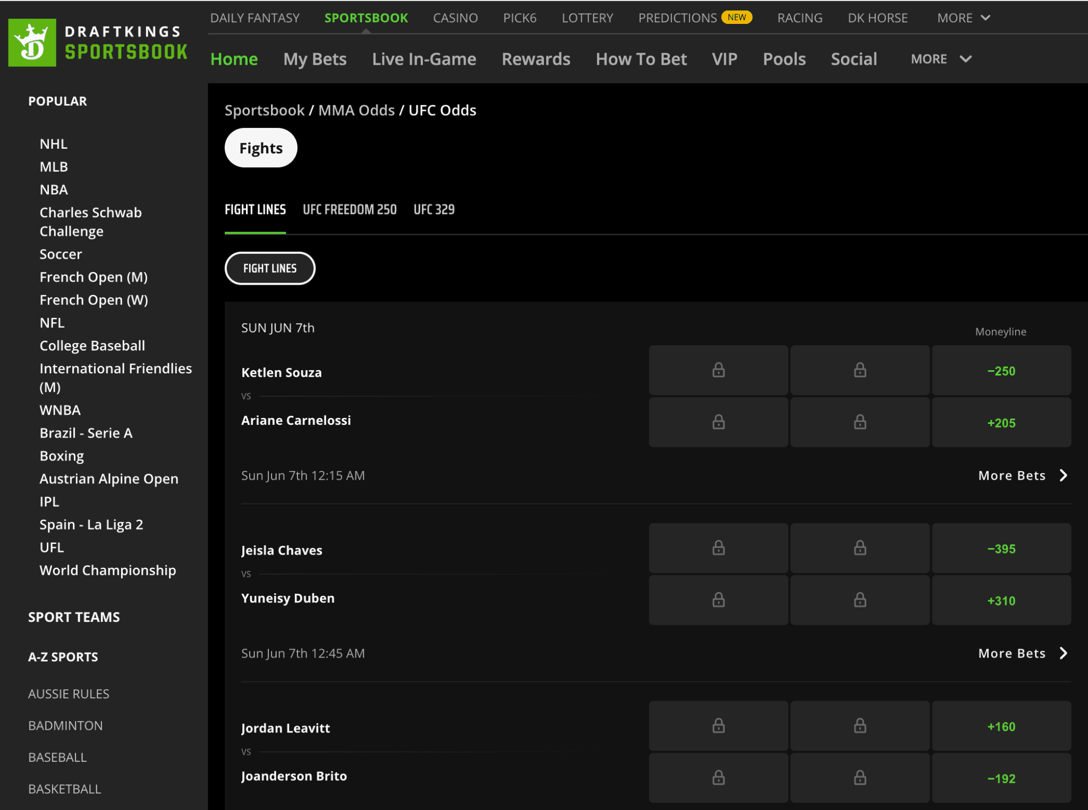
Task: Open Charles Schwab Challenge in the sidebar
Action: coord(91,222)
